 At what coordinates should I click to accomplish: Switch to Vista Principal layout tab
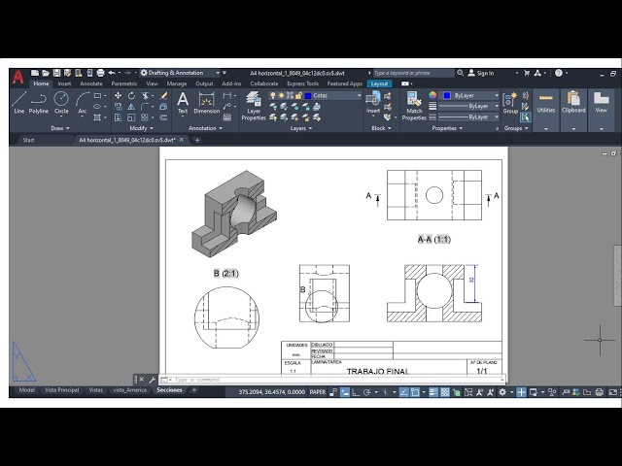pyautogui.click(x=62, y=390)
